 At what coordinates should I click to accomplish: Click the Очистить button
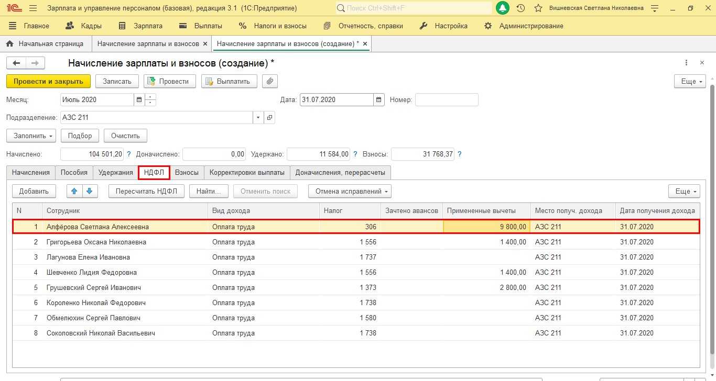tap(125, 136)
